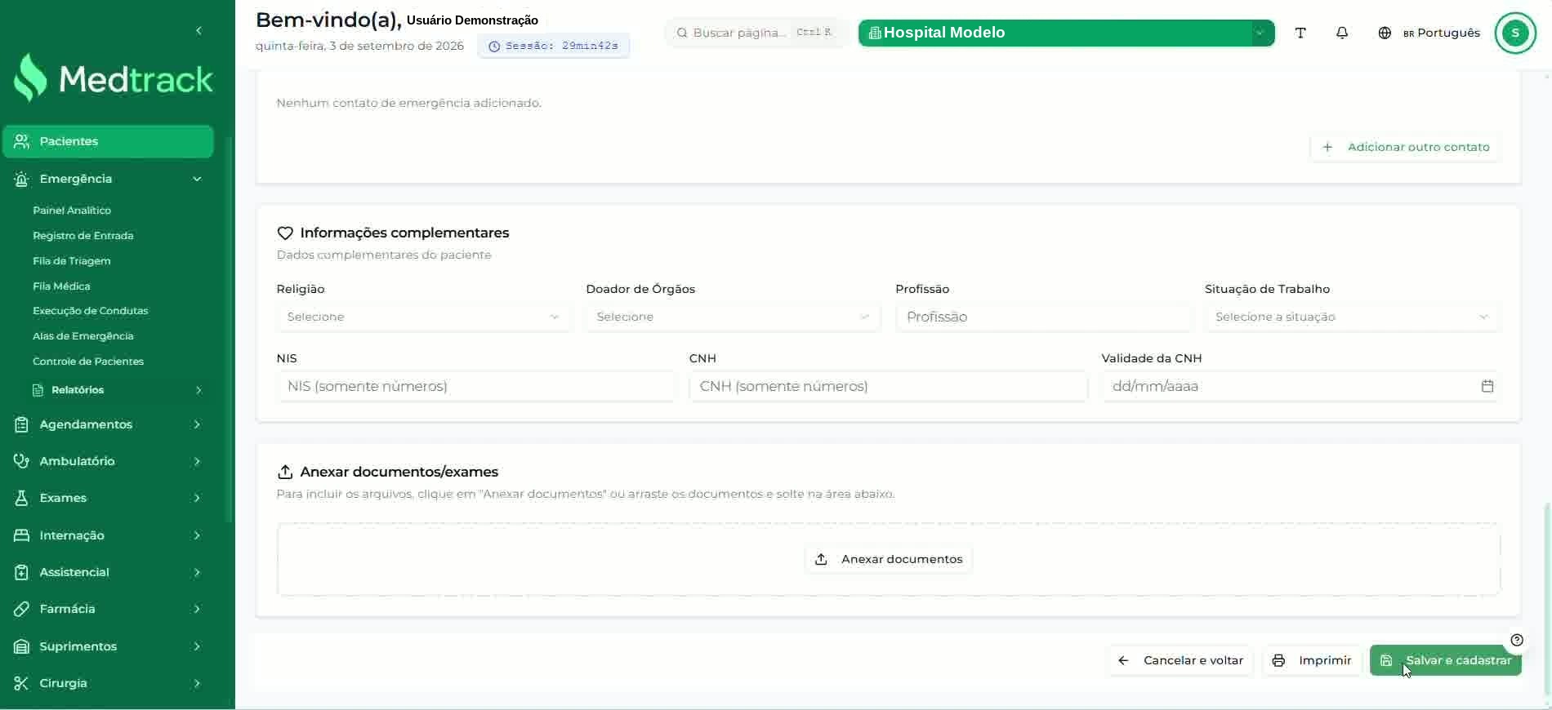This screenshot has width=1552, height=710.
Task: Click the Relatórios document icon
Action: [38, 390]
